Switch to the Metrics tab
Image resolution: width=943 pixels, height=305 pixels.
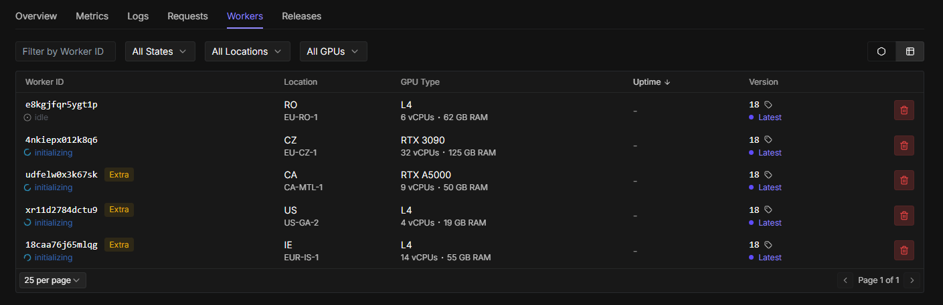point(92,16)
